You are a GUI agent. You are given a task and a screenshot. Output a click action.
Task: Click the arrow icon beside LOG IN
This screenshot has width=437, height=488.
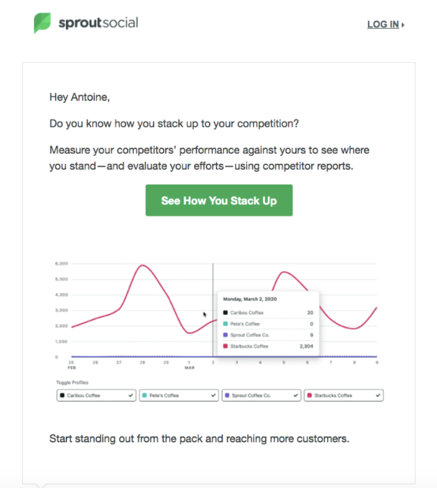tap(403, 25)
